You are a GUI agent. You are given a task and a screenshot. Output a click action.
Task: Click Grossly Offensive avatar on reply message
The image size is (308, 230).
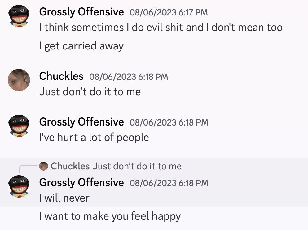click(19, 186)
